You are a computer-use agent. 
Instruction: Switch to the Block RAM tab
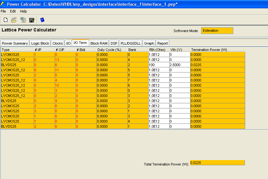tap(99, 43)
